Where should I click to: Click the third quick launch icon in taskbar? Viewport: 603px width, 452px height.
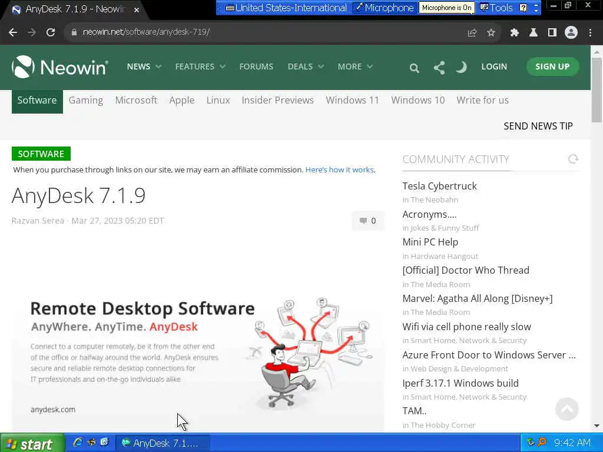[x=104, y=443]
